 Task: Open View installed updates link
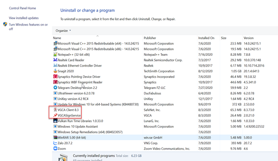click(x=24, y=18)
